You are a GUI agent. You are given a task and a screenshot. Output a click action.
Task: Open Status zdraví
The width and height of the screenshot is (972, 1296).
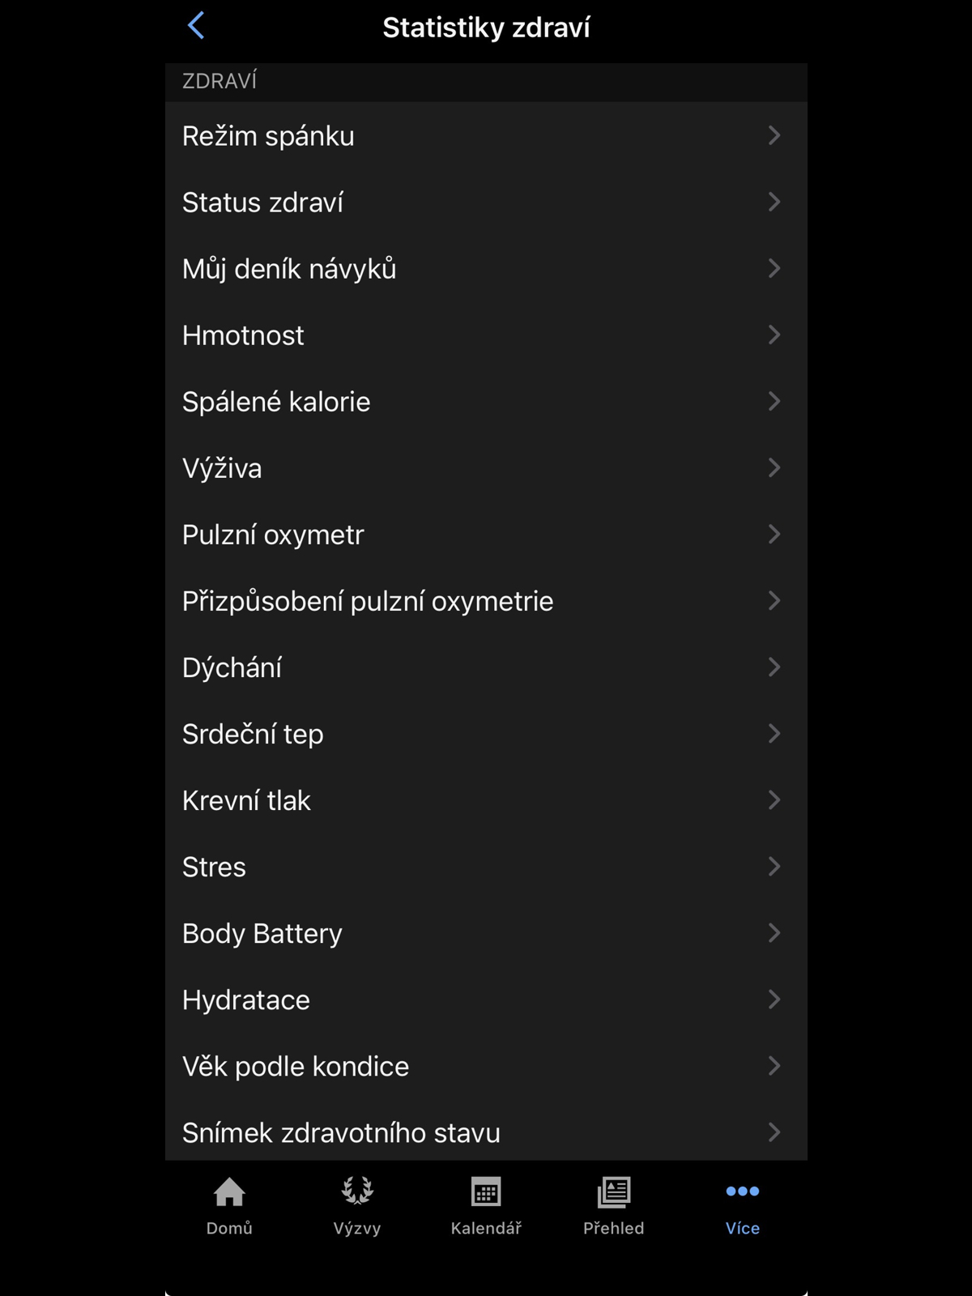[x=263, y=202]
